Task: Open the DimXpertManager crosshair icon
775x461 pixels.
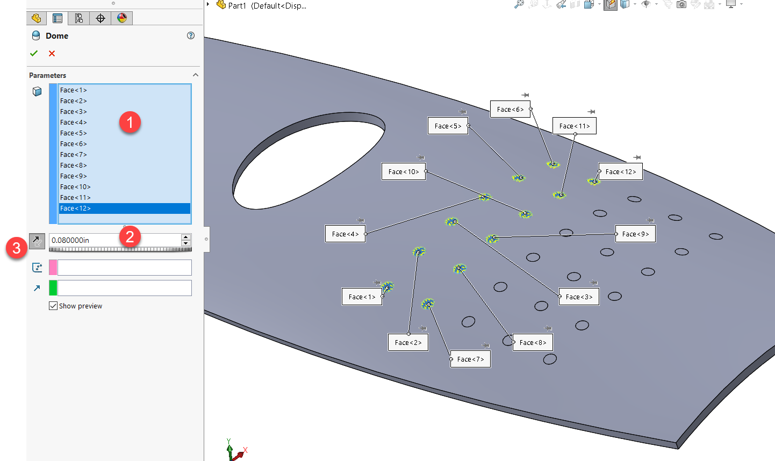Action: pyautogui.click(x=100, y=18)
